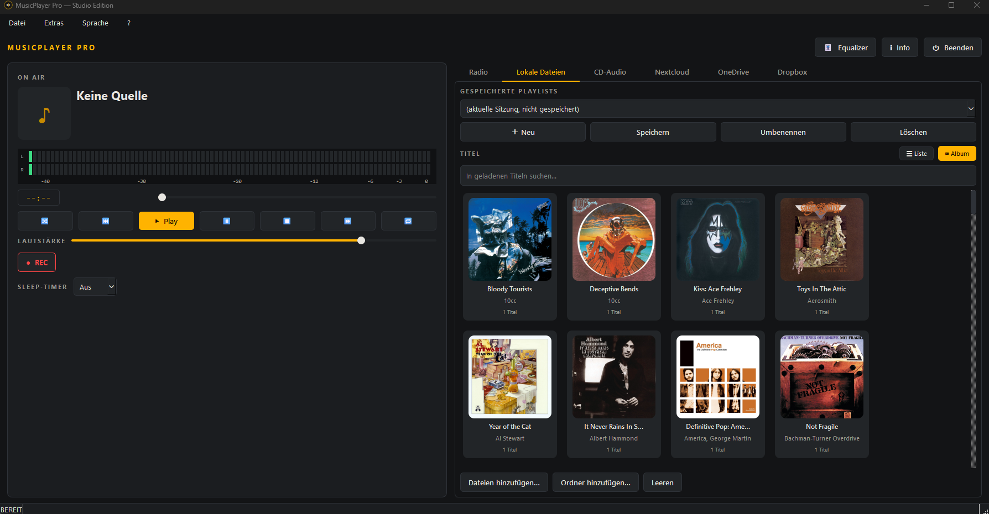Clear the title list with Leeren

click(662, 482)
